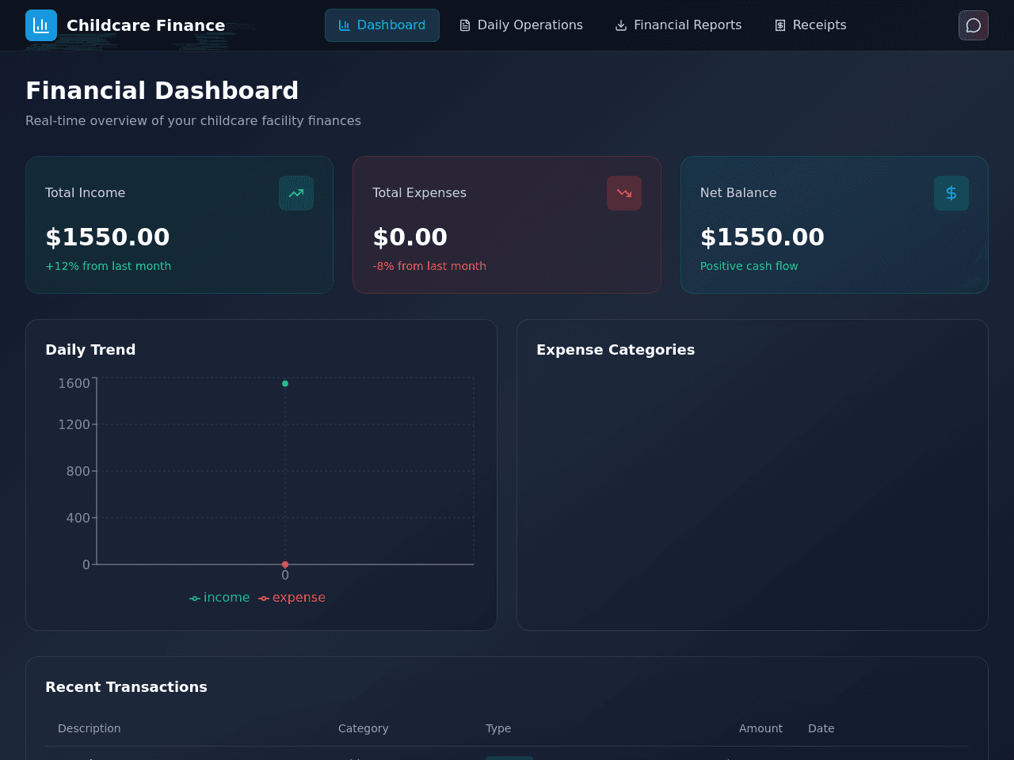Click the Dashboard tab bar-chart icon
Viewport: 1014px width, 760px height.
coord(345,25)
